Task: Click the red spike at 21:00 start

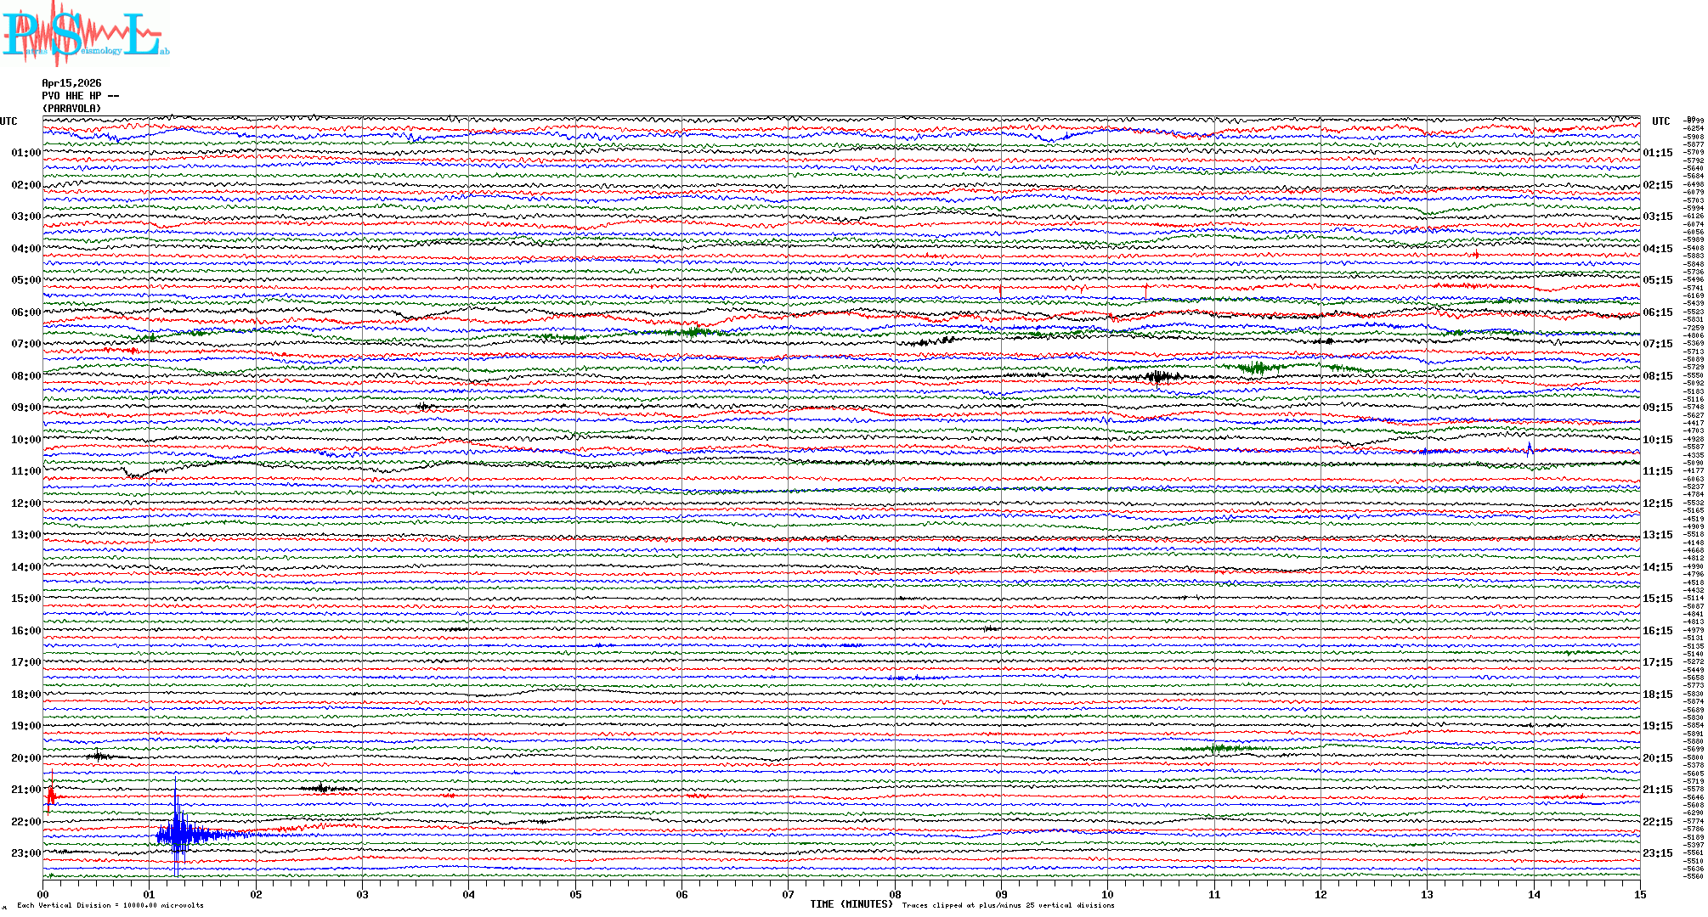Action: 51,796
